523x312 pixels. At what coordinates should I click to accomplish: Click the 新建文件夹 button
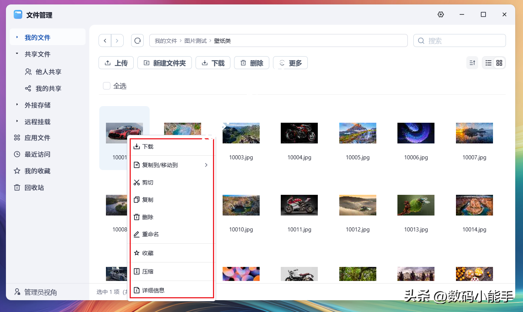point(164,63)
